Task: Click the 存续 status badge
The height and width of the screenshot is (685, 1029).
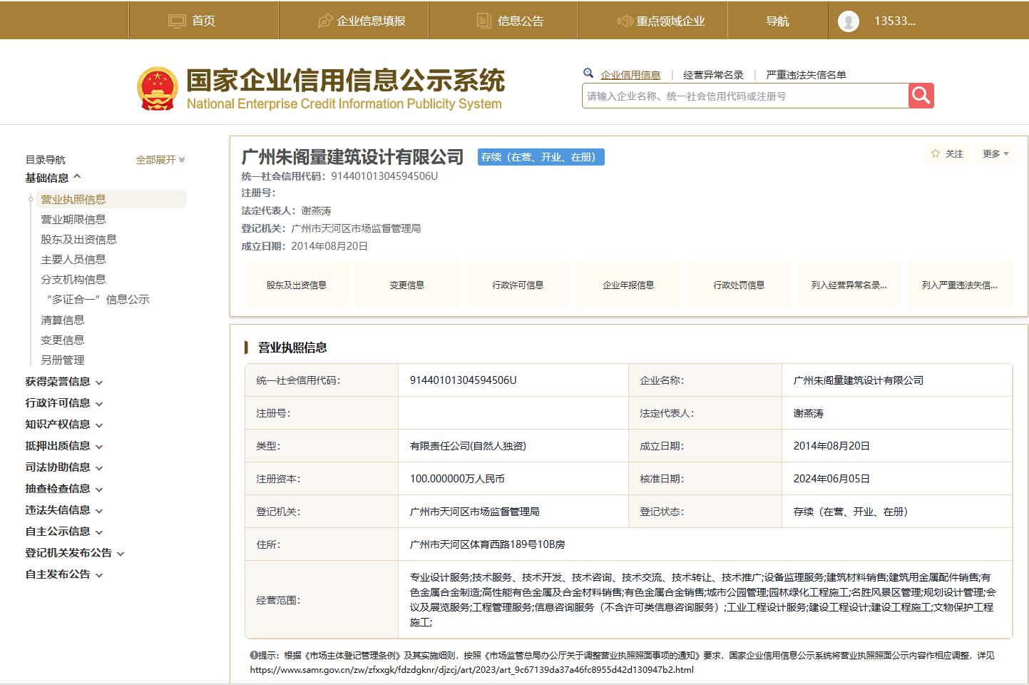Action: 541,157
